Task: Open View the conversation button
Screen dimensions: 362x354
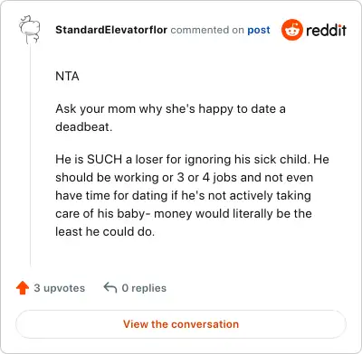Action: click(x=181, y=324)
